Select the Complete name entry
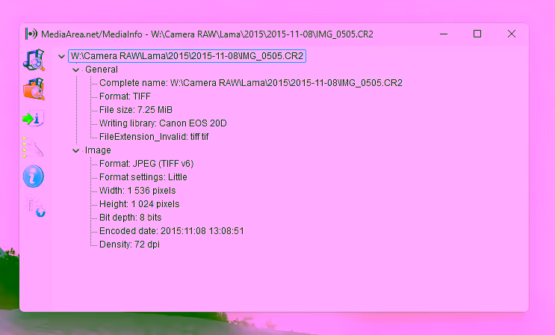Viewport: 555px width, 335px height. (250, 83)
